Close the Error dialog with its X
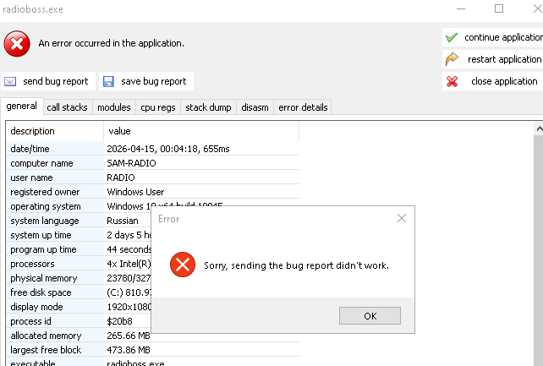543x366 pixels. [402, 218]
